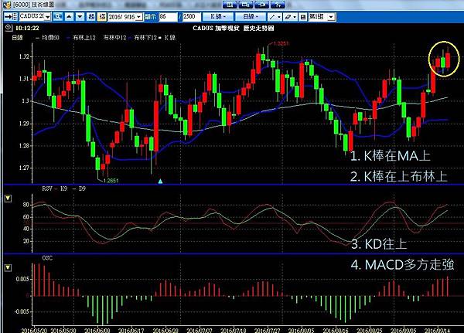Click the 1.2651 low price label

(x=111, y=180)
